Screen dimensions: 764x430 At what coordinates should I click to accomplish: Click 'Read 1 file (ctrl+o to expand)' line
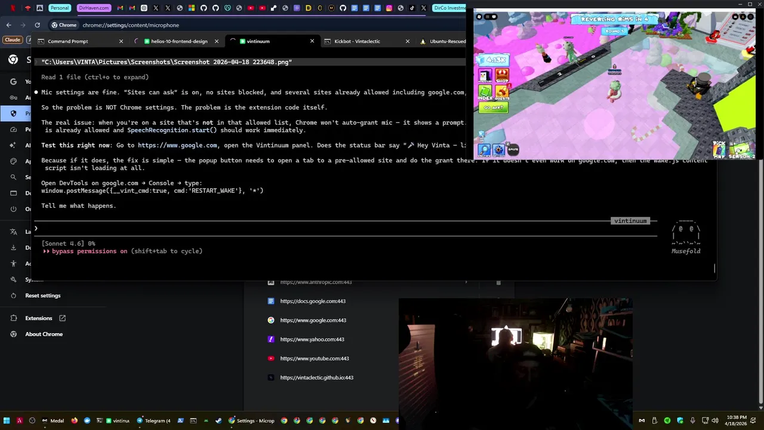(x=95, y=77)
